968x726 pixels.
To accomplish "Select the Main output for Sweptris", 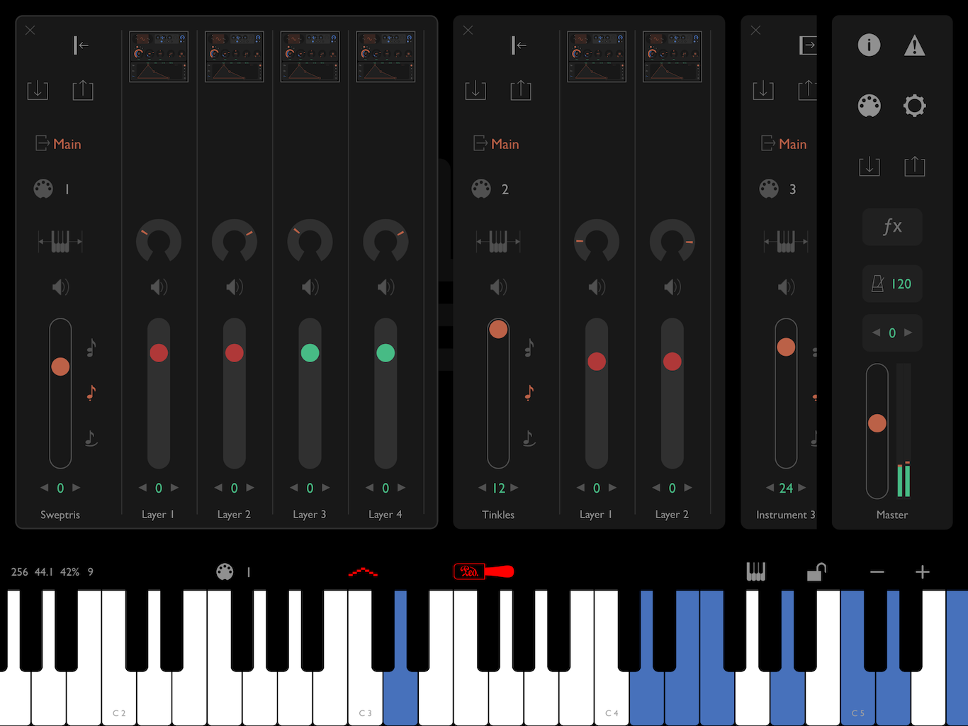I will (x=59, y=144).
